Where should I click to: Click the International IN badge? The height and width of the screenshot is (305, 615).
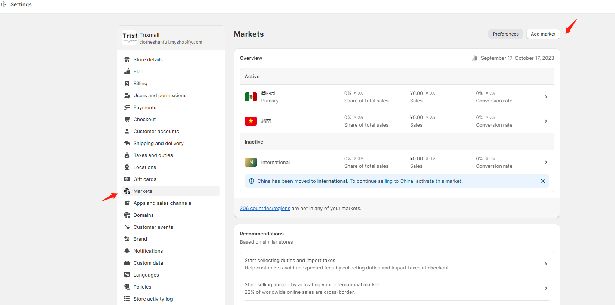(251, 162)
